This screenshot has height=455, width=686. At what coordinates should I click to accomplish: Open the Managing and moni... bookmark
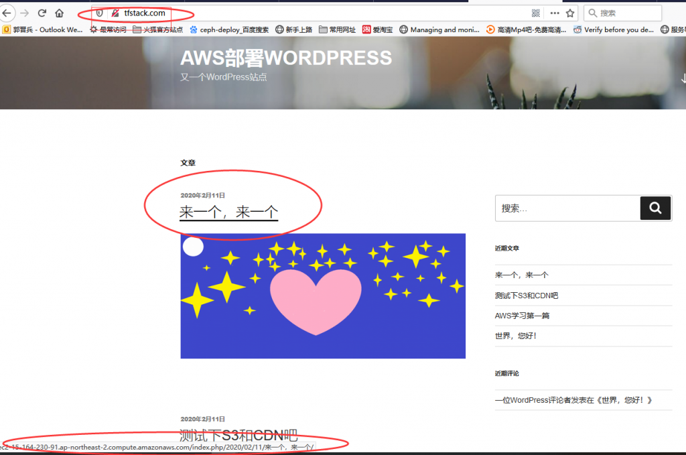click(x=439, y=29)
